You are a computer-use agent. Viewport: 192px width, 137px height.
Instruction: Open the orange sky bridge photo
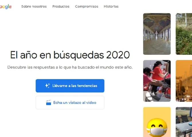184,81
